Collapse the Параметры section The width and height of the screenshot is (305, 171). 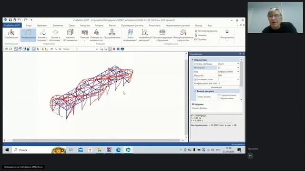[193, 60]
